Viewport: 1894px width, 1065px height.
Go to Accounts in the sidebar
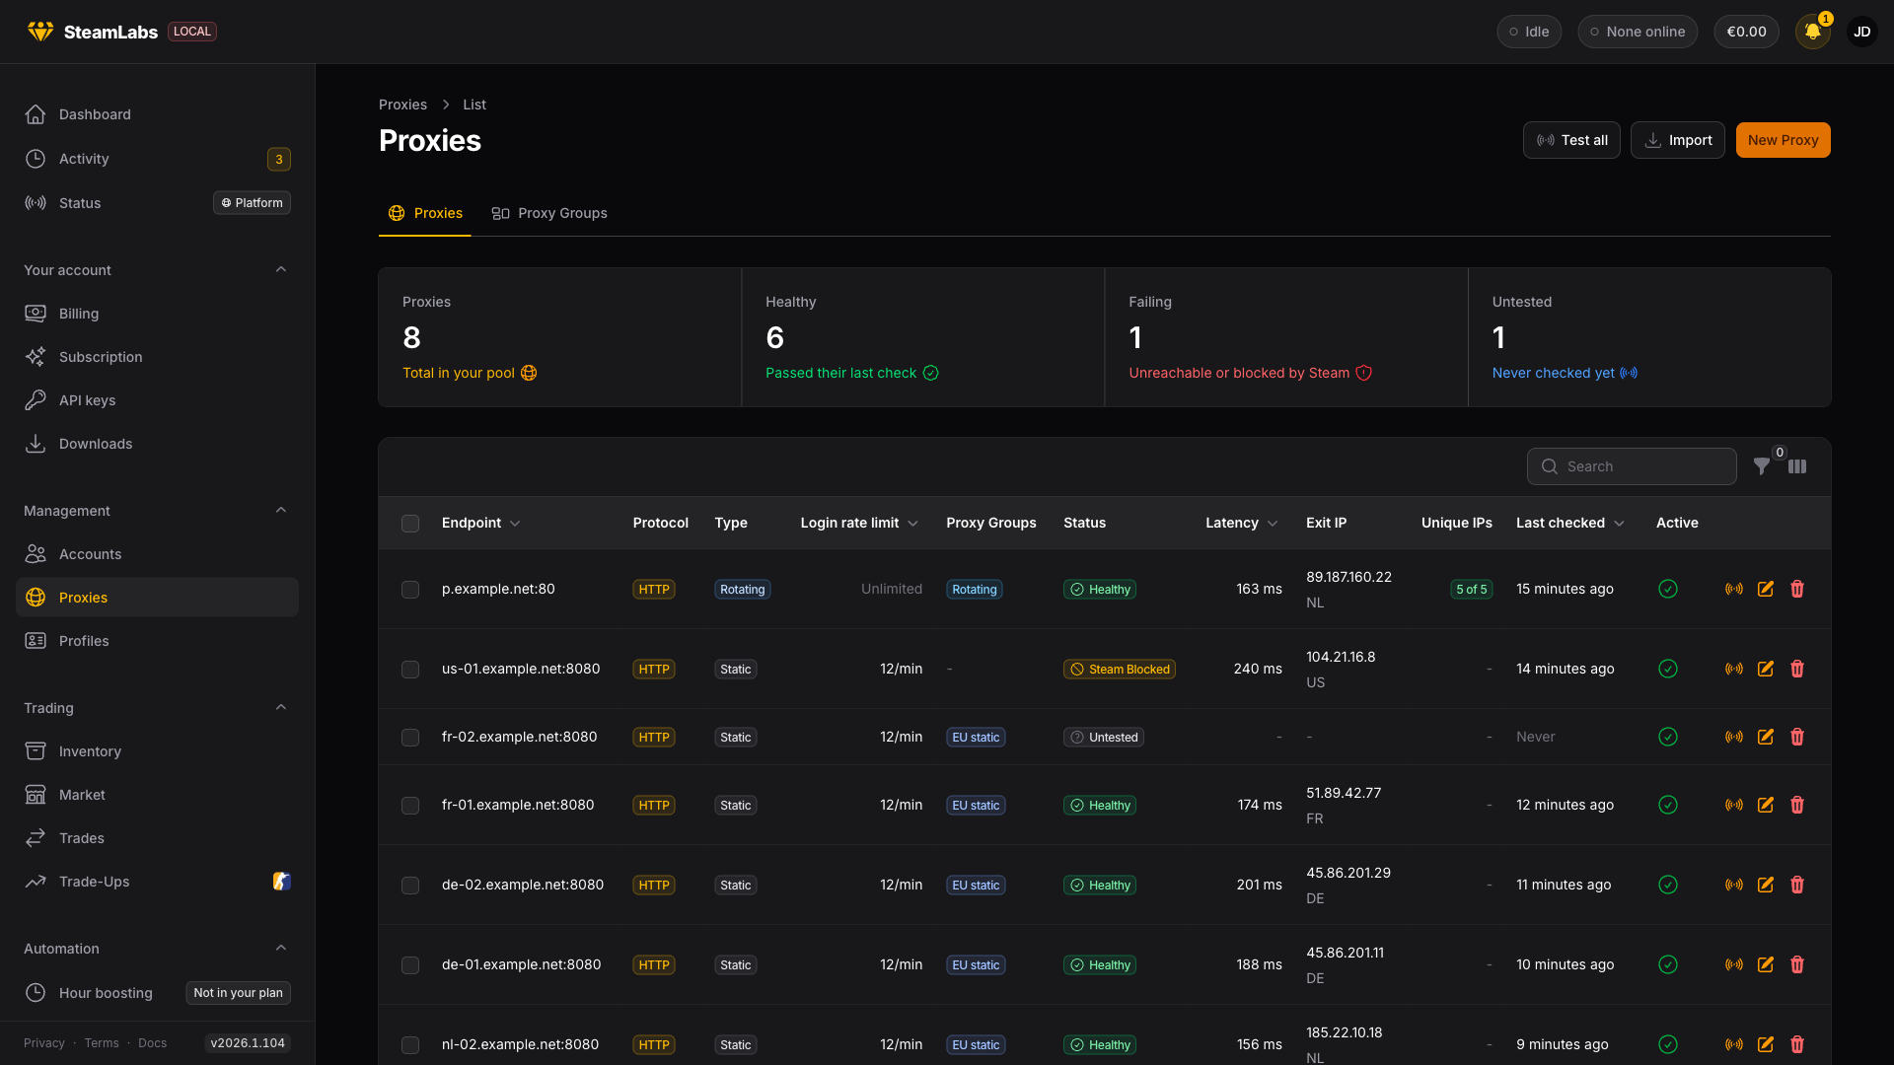coord(157,554)
